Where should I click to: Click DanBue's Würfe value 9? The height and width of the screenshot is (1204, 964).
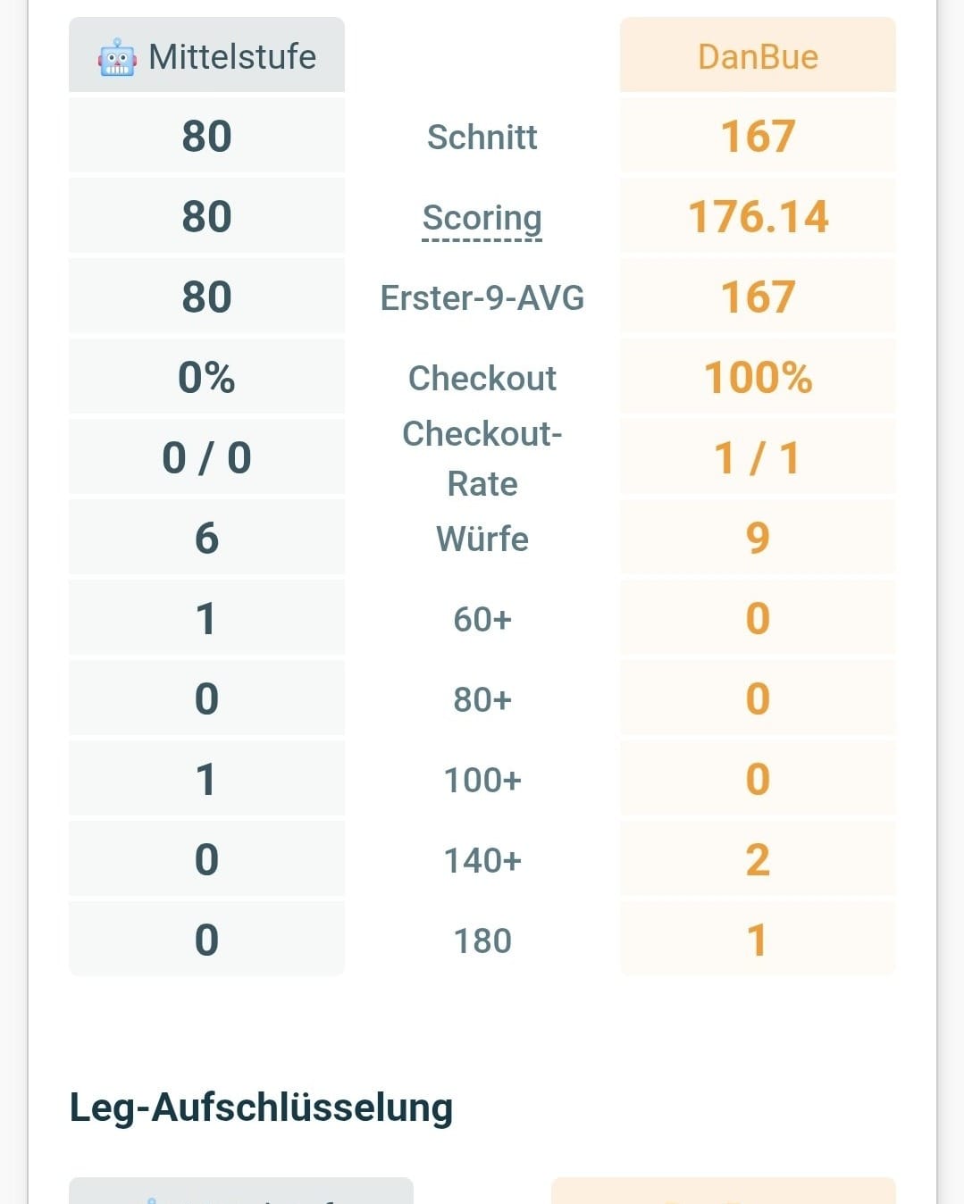(x=758, y=538)
